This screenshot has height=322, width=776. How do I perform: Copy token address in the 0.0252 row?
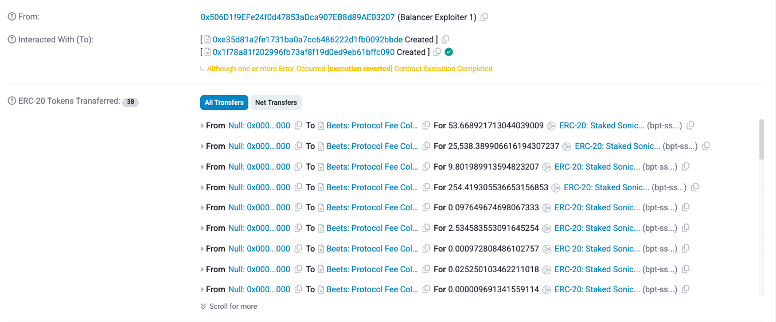(685, 269)
